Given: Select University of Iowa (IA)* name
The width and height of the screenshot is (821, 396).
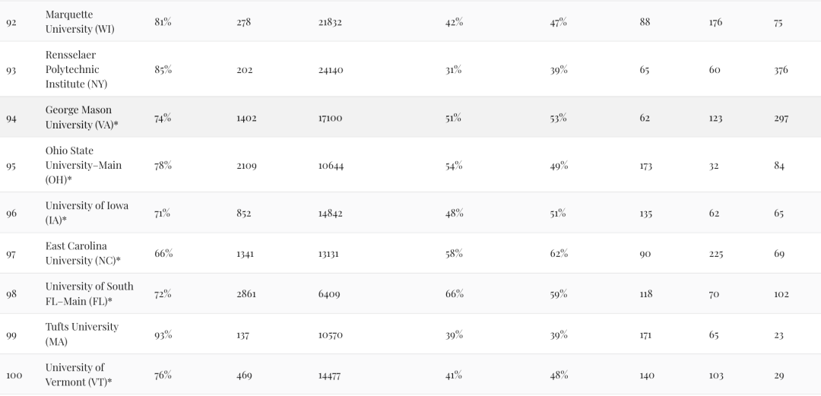Looking at the screenshot, I should click(87, 213).
